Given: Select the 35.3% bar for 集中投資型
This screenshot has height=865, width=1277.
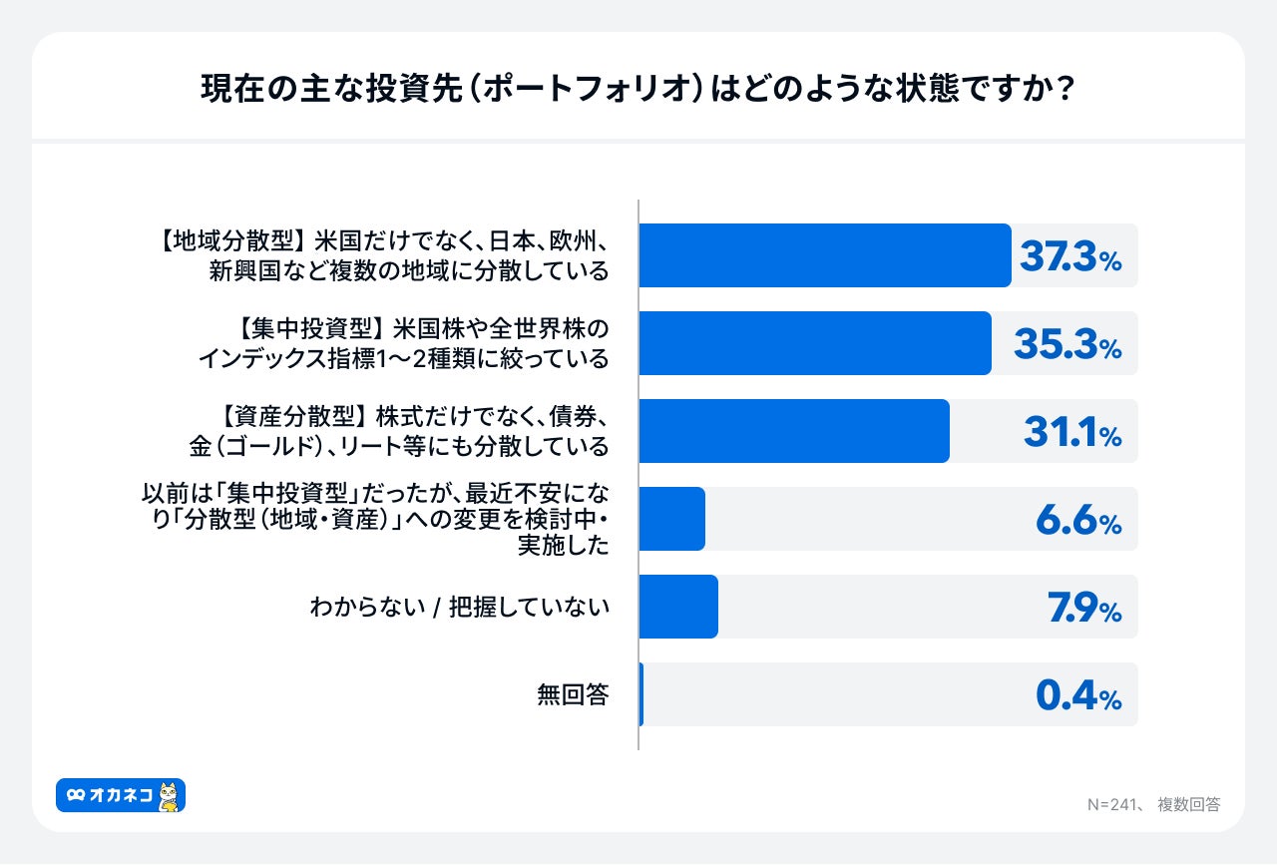Looking at the screenshot, I should click(x=815, y=343).
